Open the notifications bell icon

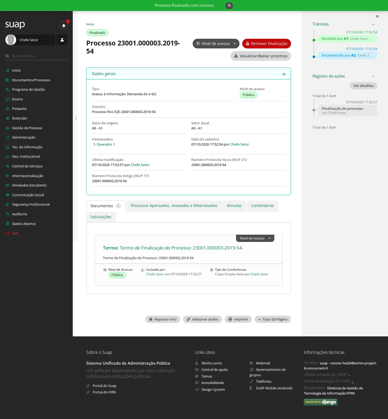tap(64, 25)
